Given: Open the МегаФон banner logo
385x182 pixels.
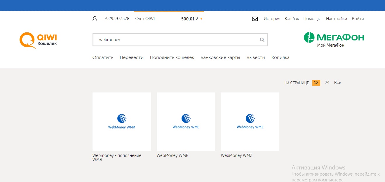Looking at the screenshot, I should click(334, 40).
